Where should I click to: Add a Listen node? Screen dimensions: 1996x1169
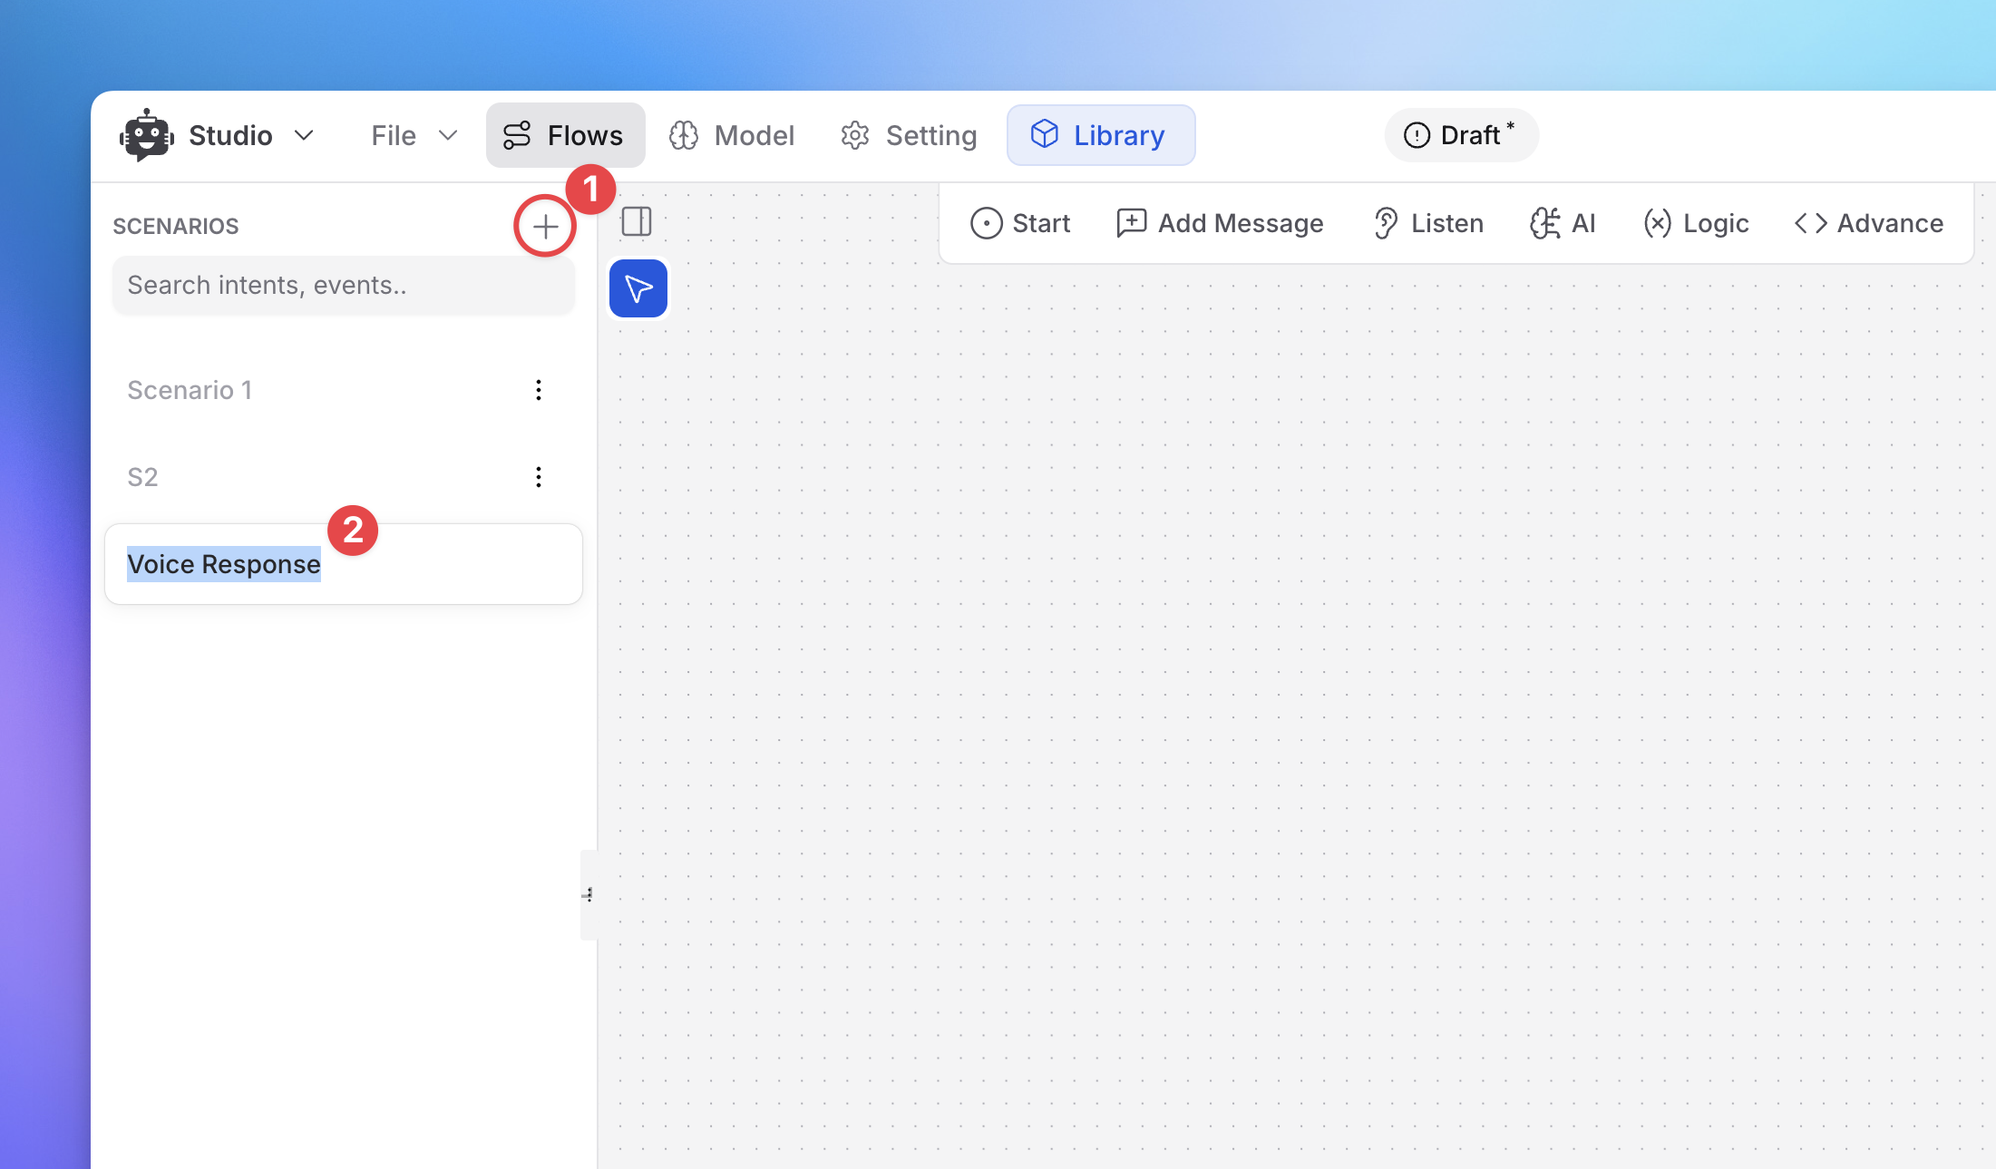1428,223
